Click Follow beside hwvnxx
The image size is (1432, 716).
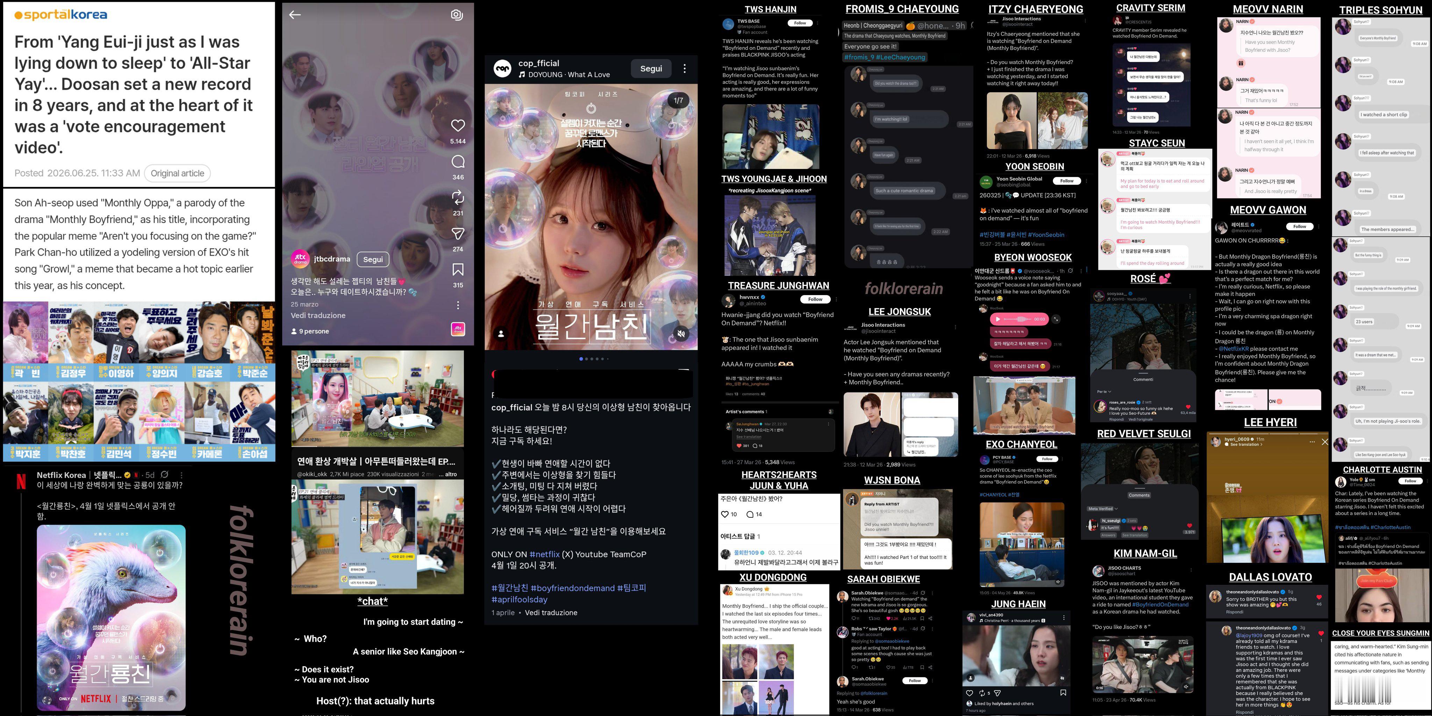coord(815,299)
